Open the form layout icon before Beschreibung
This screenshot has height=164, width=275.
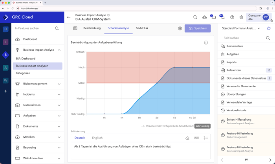click(x=75, y=28)
